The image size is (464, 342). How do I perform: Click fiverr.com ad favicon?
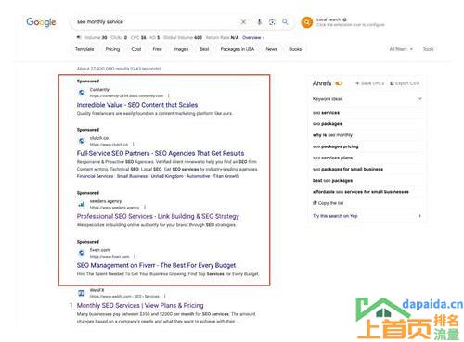pyautogui.click(x=82, y=253)
